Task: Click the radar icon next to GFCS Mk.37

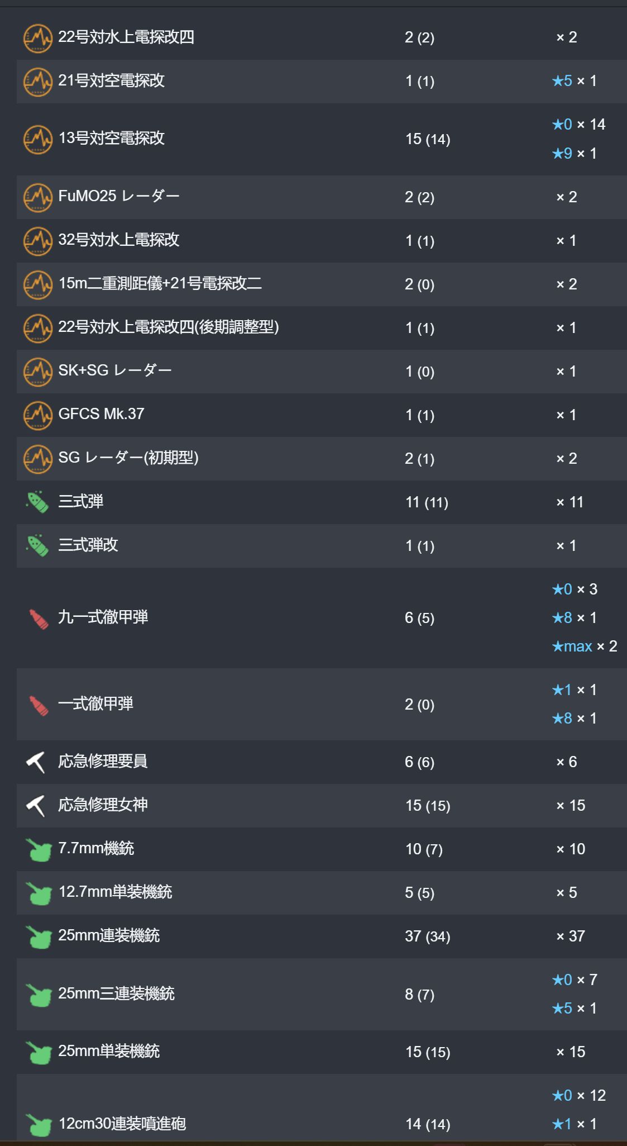Action: (37, 415)
